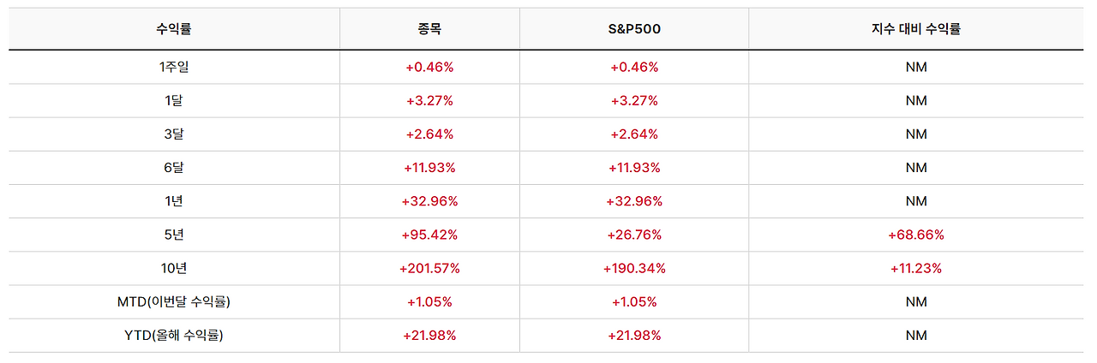Select the 5년 row label

[x=174, y=235]
